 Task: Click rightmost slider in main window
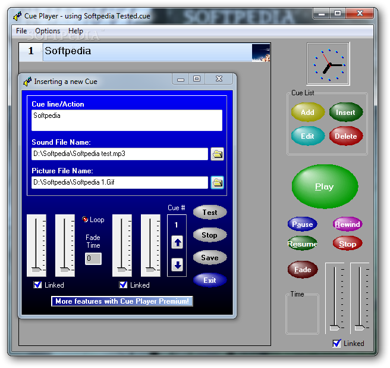click(x=360, y=298)
